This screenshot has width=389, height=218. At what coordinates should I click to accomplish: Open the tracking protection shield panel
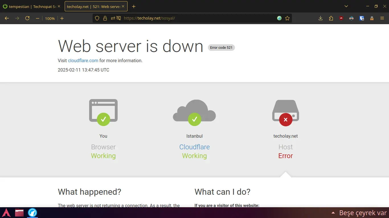pos(97,18)
